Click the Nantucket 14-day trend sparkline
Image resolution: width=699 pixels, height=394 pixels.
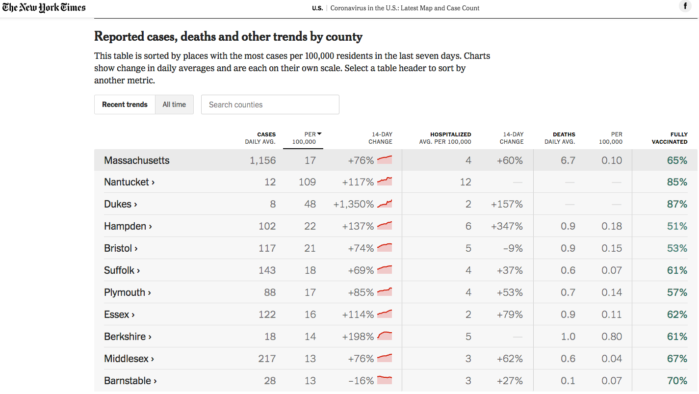[x=385, y=182]
